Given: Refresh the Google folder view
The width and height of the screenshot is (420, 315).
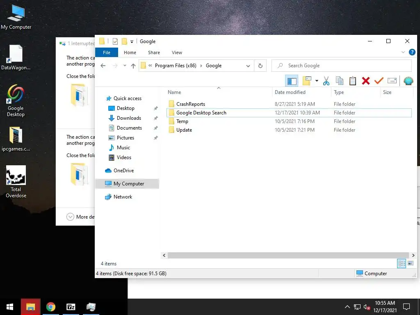Looking at the screenshot, I should 260,66.
